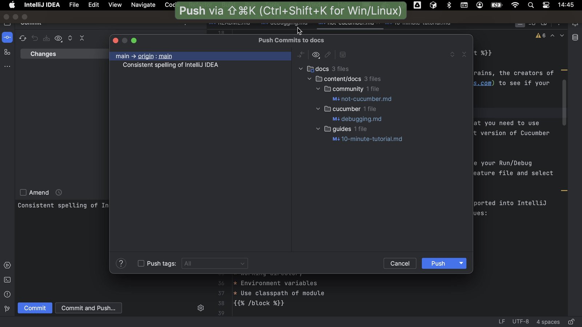Image resolution: width=582 pixels, height=327 pixels.
Task: Open macOS Control Center
Action: click(x=546, y=5)
